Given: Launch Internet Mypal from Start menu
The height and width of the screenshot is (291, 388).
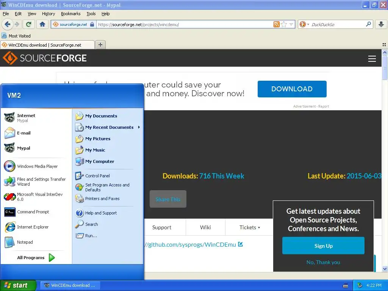Looking at the screenshot, I should click(x=36, y=118).
